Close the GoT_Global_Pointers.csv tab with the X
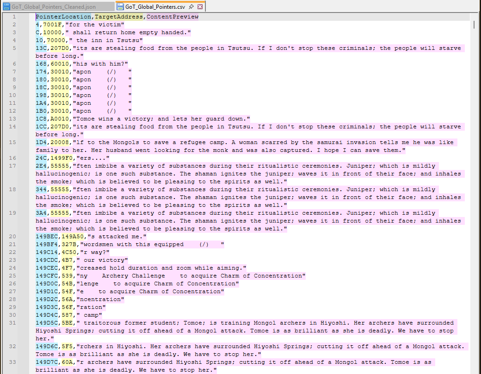 [200, 6]
